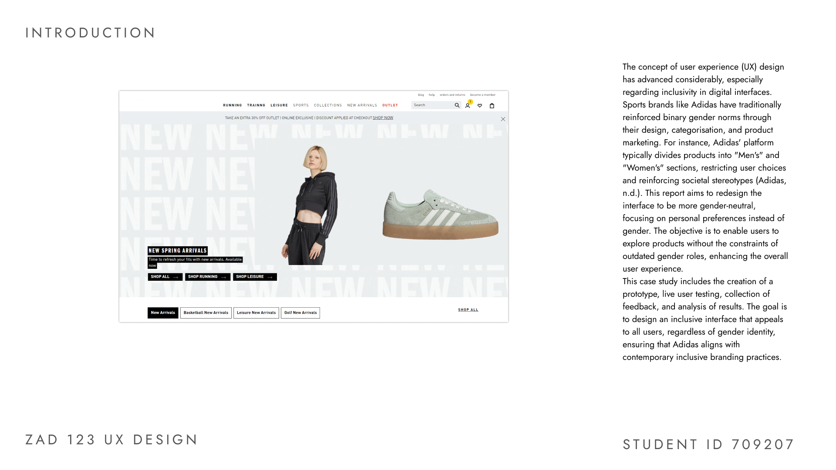
Task: Open the shopping bag icon
Action: [492, 105]
